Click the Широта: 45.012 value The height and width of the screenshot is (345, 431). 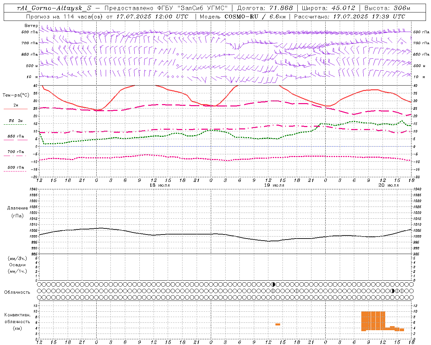tap(328, 8)
